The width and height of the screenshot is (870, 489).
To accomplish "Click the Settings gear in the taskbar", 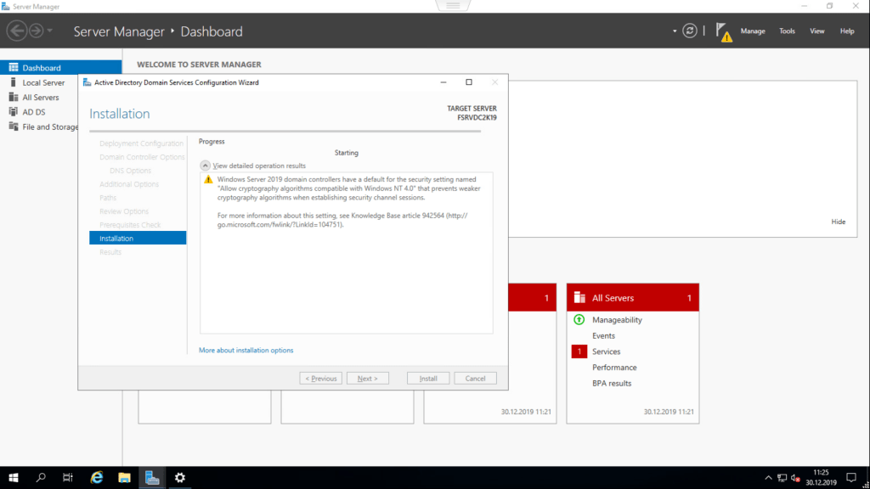I will (179, 477).
